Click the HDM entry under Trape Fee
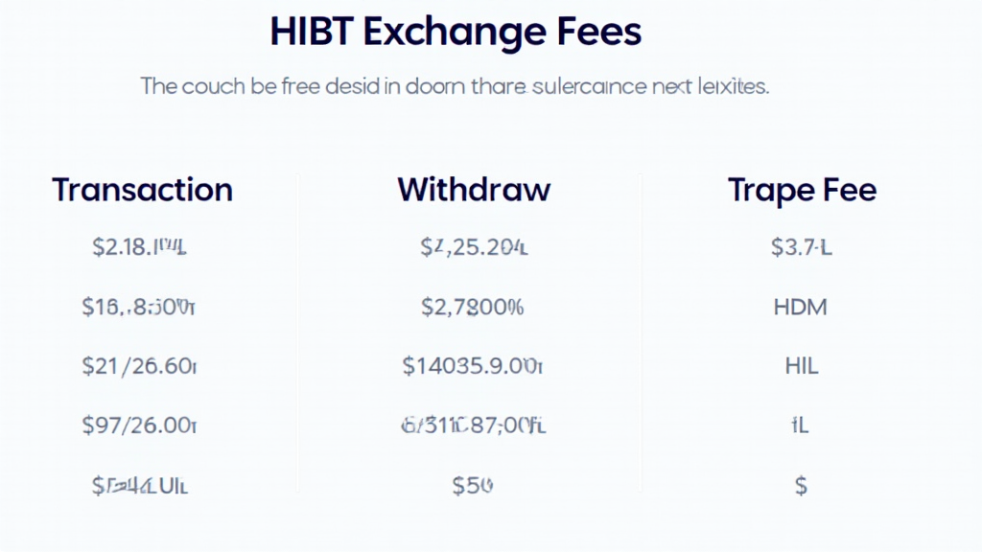Viewport: 982px width, 552px height. (x=800, y=308)
